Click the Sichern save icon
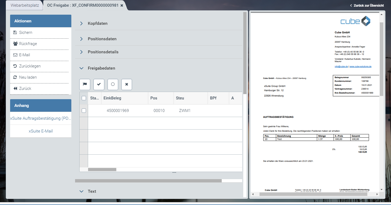Screen dimensions: 391x205 click(15, 33)
